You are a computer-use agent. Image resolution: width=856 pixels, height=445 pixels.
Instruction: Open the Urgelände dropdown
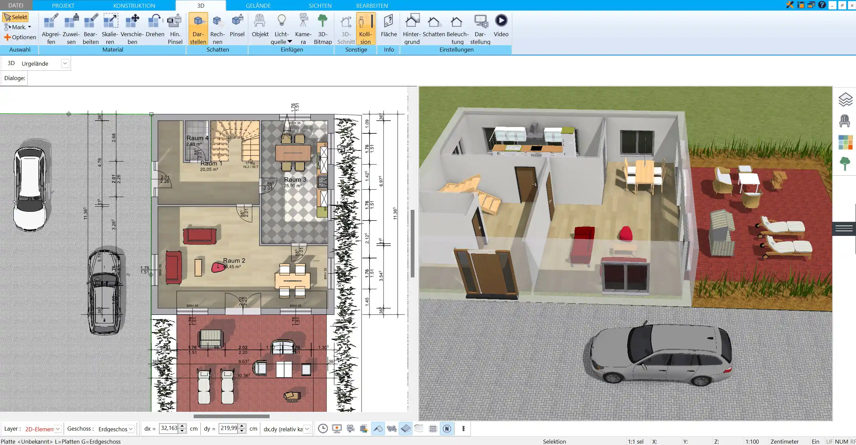click(x=65, y=63)
